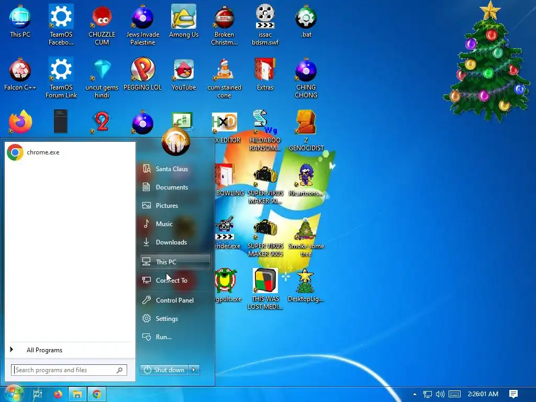Open the Broken Christmas ornament shortcut
The height and width of the screenshot is (402, 536).
tap(224, 25)
